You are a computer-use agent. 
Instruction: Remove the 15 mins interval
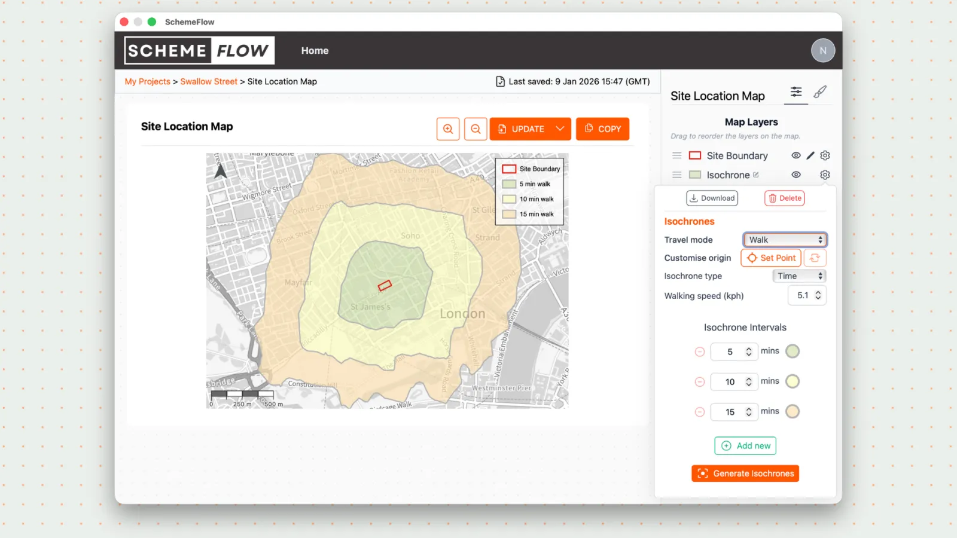700,412
